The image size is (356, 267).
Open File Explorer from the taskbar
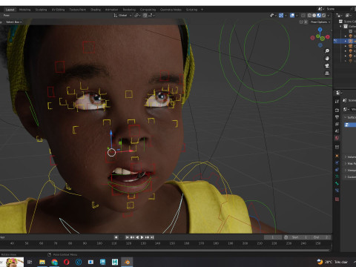coord(42,262)
